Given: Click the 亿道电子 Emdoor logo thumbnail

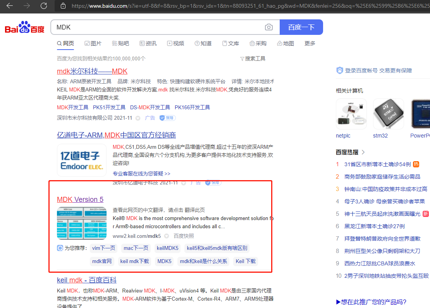Looking at the screenshot, I should coord(82,160).
